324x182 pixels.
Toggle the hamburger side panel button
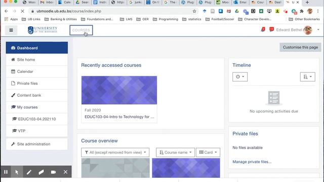pyautogui.click(x=11, y=30)
